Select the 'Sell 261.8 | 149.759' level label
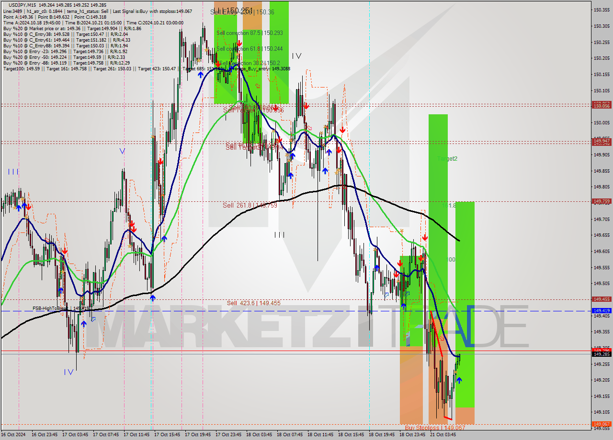The width and height of the screenshot is (613, 440). pyautogui.click(x=250, y=205)
